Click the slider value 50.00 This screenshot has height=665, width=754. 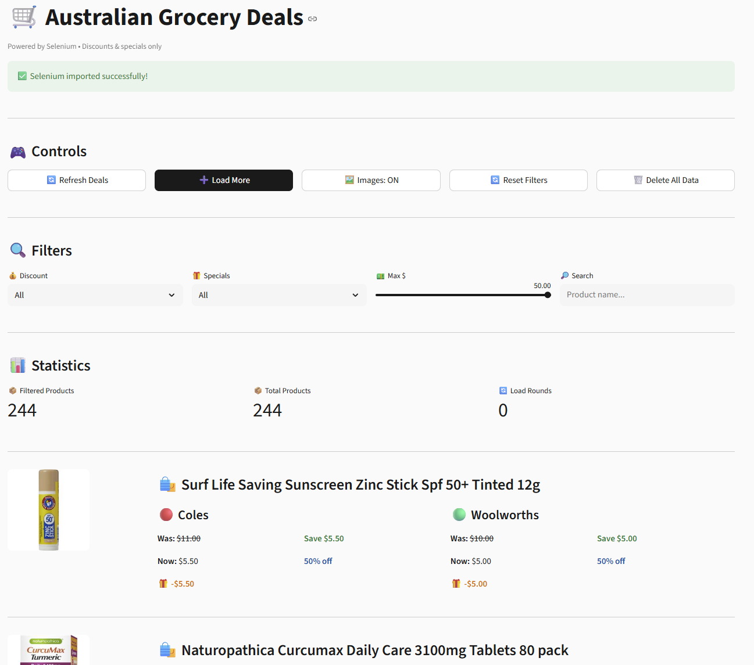(542, 286)
